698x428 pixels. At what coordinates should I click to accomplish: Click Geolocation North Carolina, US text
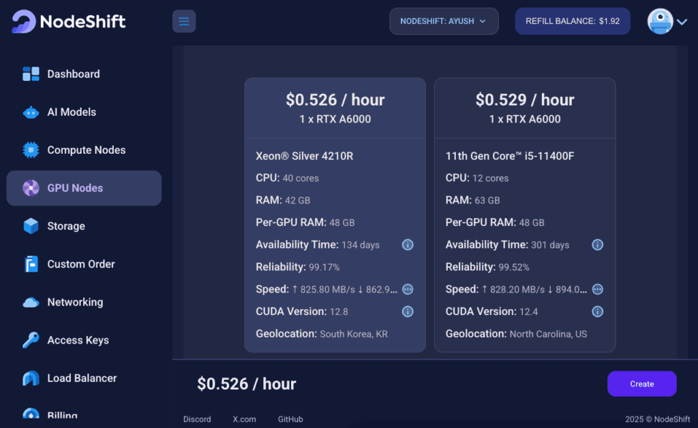[517, 334]
